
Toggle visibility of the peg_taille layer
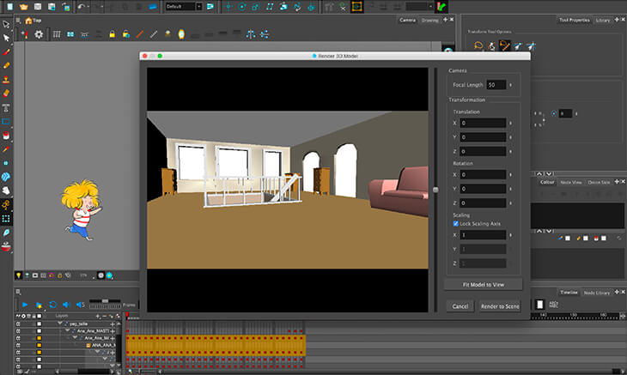tap(18, 324)
